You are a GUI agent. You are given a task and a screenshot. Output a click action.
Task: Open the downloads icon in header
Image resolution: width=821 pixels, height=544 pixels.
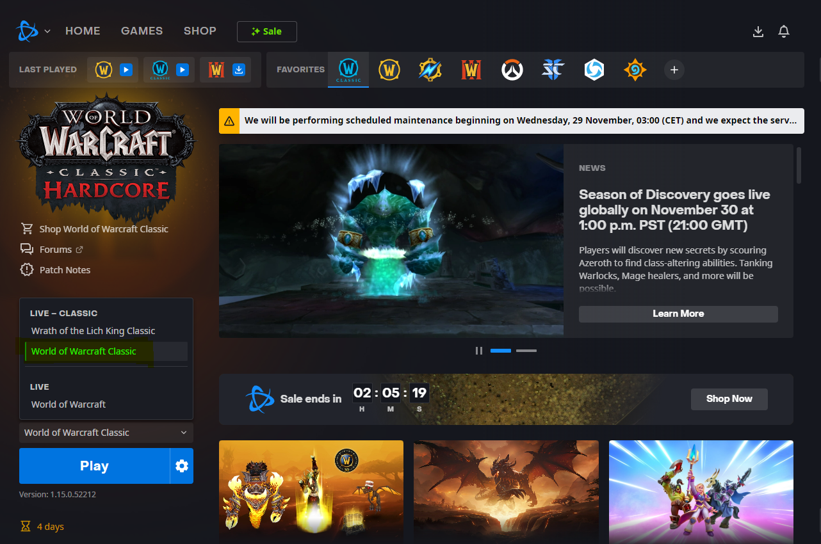point(758,31)
